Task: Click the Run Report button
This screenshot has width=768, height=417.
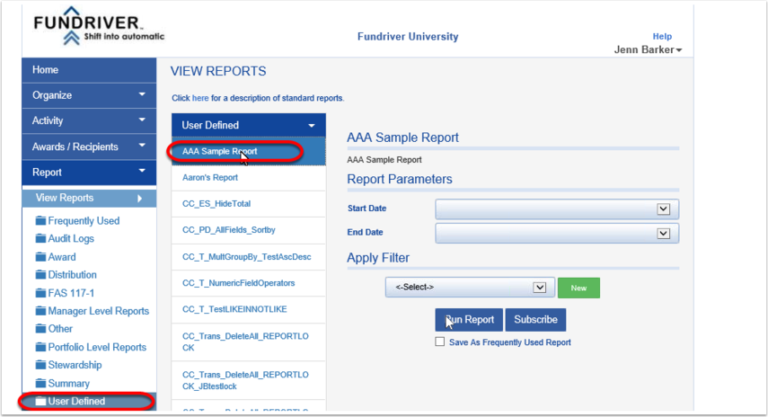Action: [x=469, y=319]
